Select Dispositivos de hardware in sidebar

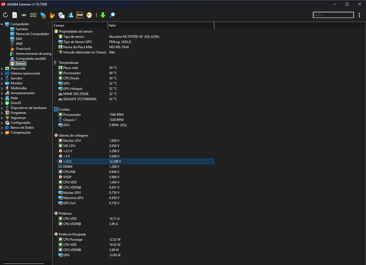point(28,108)
